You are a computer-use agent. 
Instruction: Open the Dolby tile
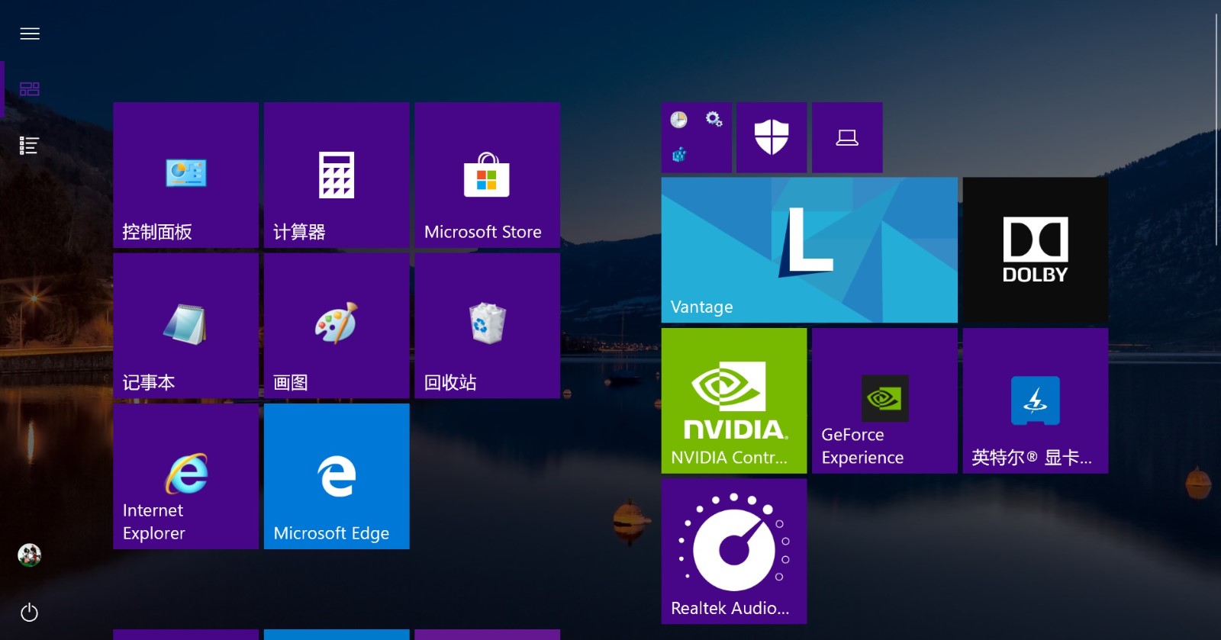(1036, 250)
